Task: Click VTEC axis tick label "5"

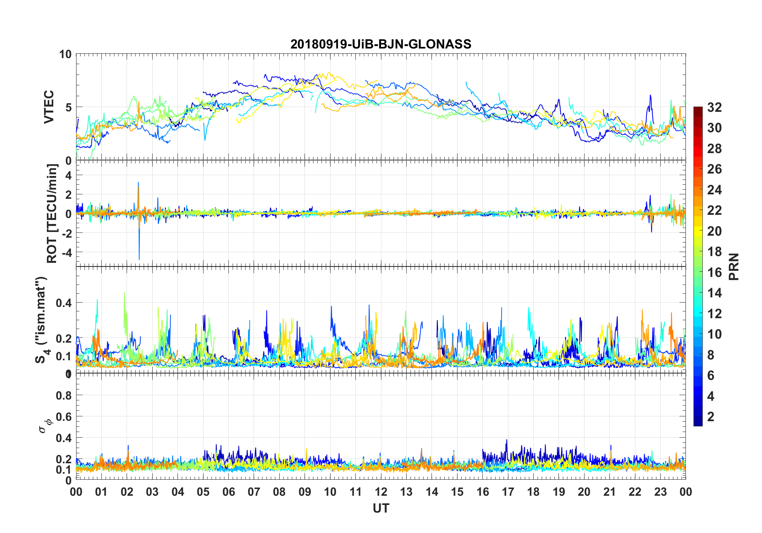Action: [69, 107]
